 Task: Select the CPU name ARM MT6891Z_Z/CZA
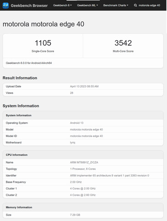pos(84,163)
